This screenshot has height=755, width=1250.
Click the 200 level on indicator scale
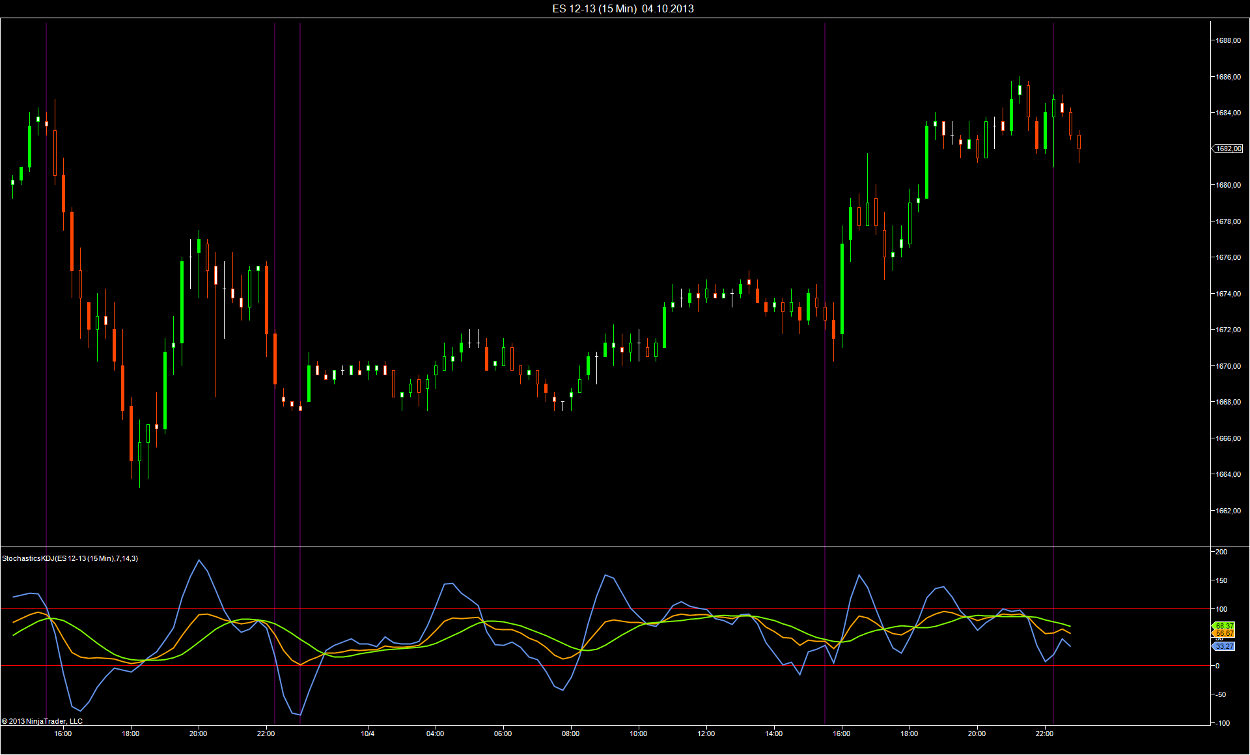tap(1221, 552)
